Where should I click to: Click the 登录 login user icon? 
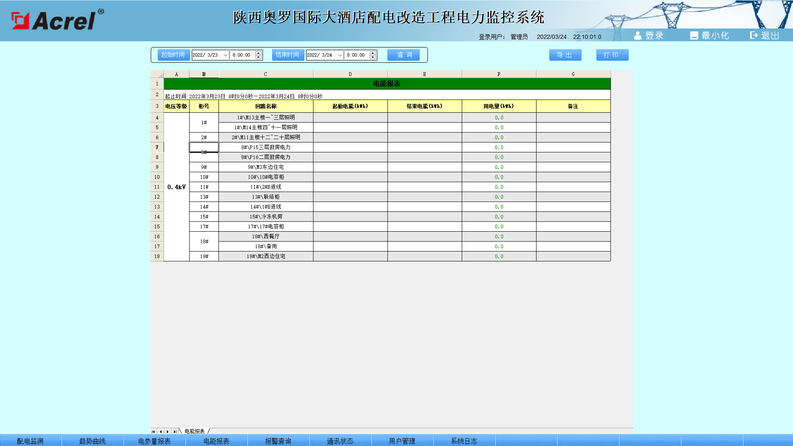[x=638, y=36]
